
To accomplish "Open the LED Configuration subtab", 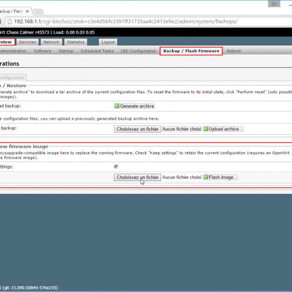I will [138, 51].
